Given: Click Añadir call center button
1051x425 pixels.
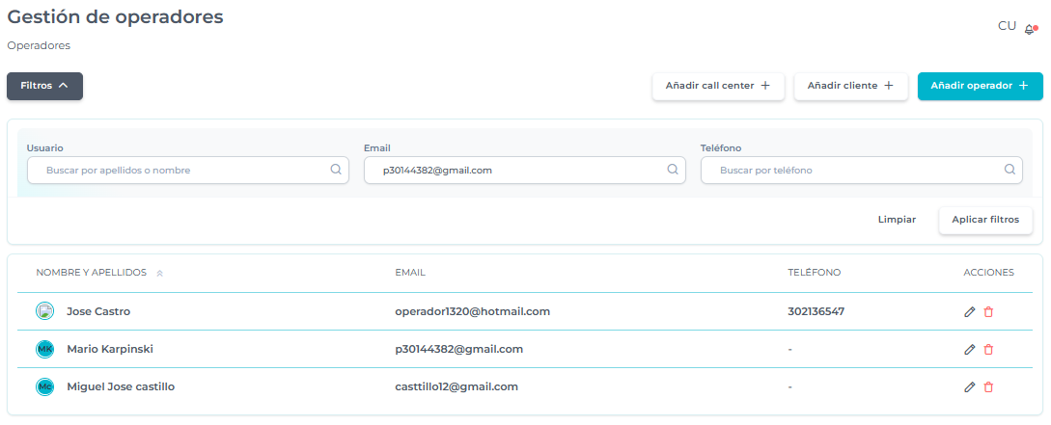Looking at the screenshot, I should tap(718, 86).
